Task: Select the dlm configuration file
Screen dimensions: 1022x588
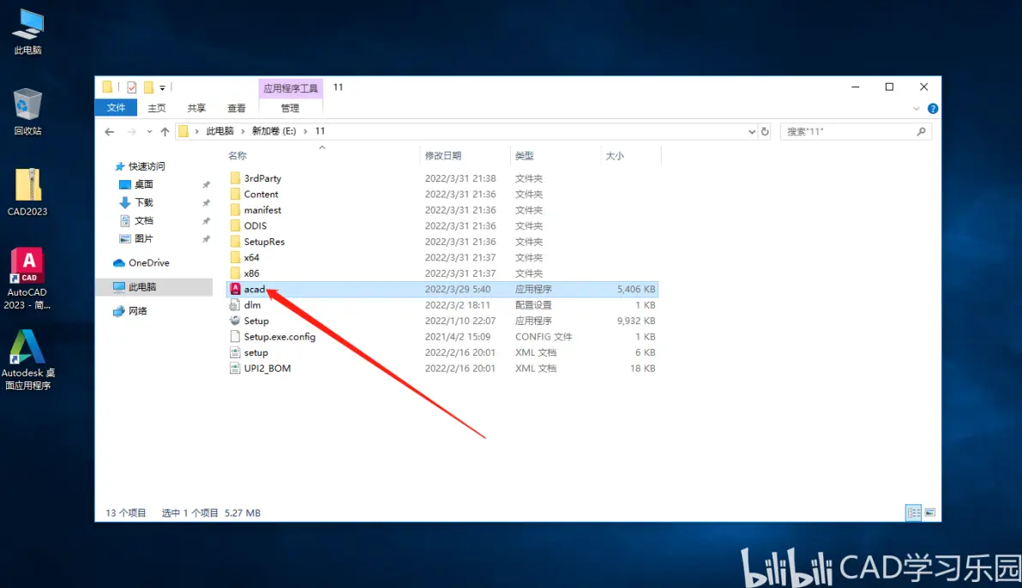Action: point(251,305)
